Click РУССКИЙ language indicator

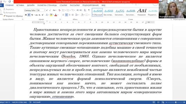[x=37, y=102]
